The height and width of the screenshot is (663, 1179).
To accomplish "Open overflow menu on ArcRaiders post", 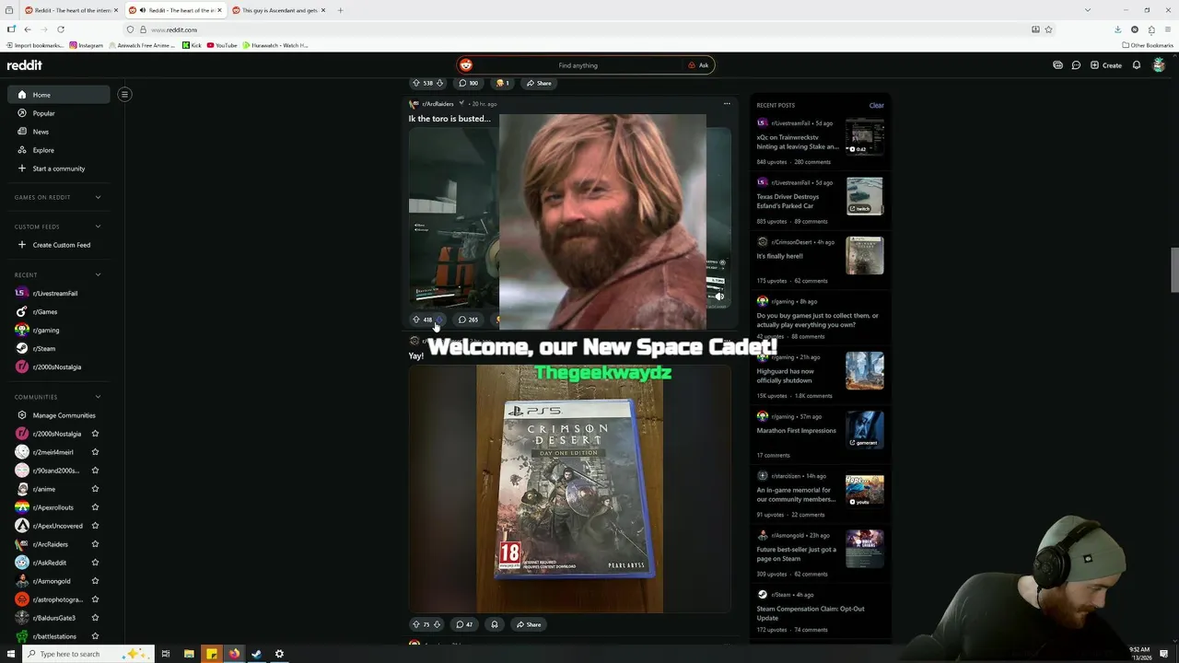I will pyautogui.click(x=727, y=104).
